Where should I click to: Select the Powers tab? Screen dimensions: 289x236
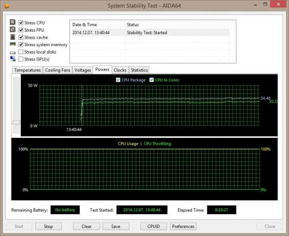tap(102, 69)
